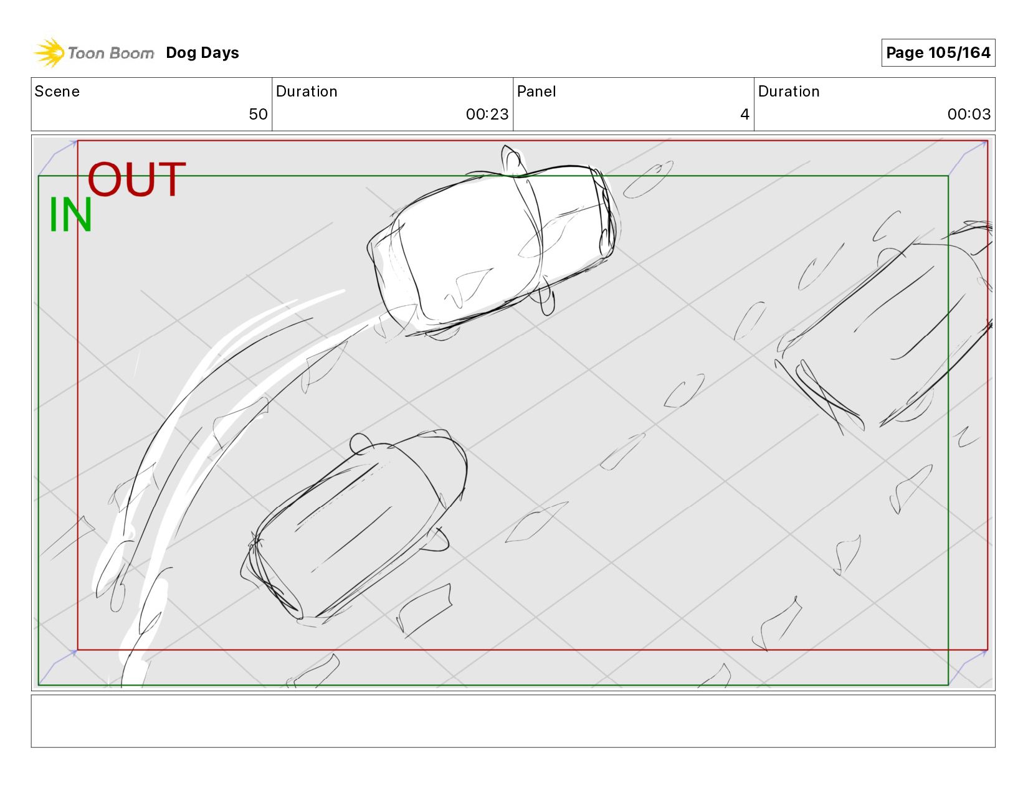The image size is (1028, 794).
Task: Click the 'Scene' header label
Action: point(57,92)
